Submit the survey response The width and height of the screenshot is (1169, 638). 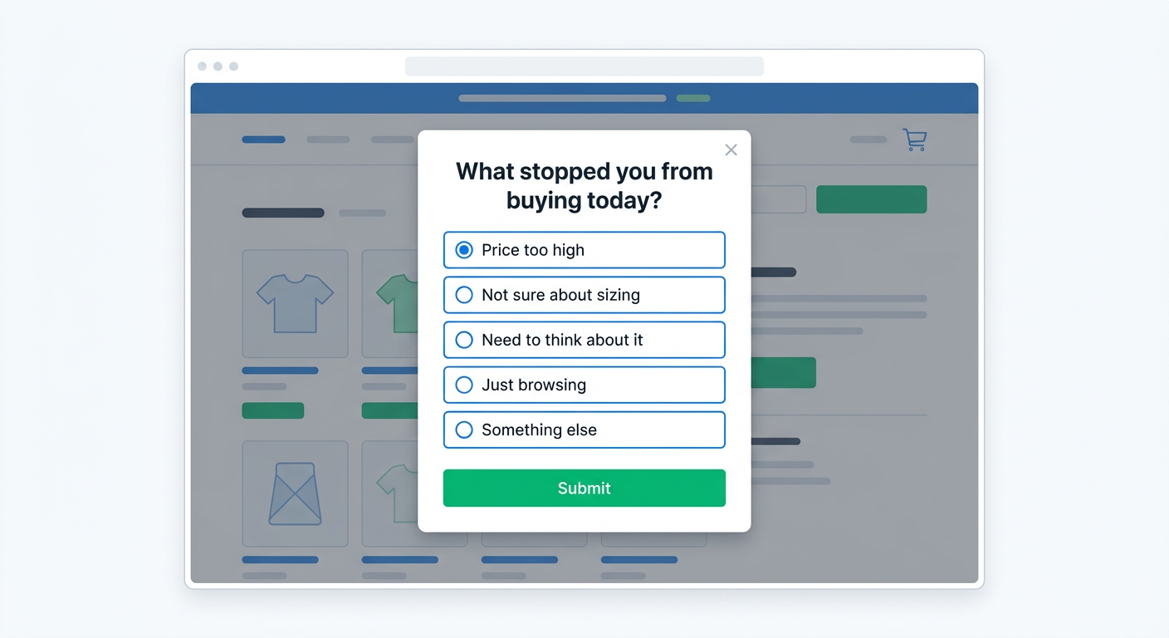click(584, 488)
